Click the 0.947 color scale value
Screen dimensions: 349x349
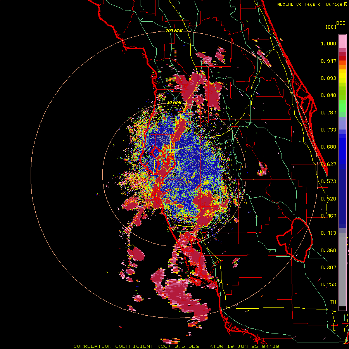(328, 61)
